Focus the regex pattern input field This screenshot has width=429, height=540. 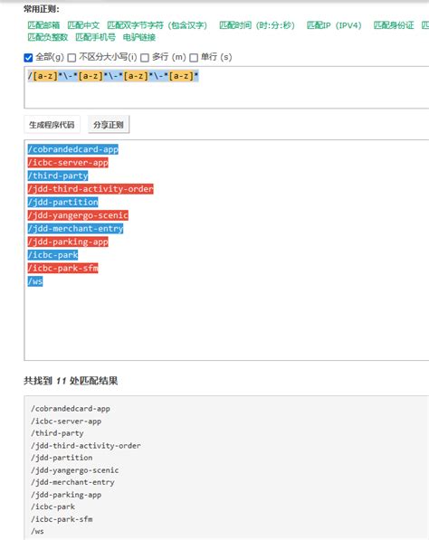(x=226, y=88)
